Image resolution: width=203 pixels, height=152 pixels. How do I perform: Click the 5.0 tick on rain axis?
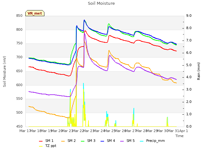click(189, 65)
